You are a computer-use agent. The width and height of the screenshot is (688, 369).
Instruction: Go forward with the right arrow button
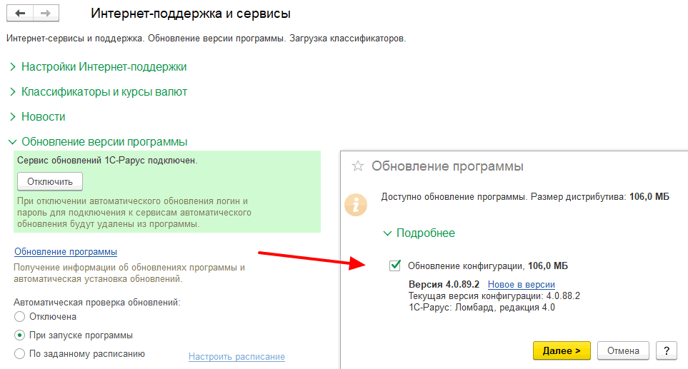click(x=46, y=13)
